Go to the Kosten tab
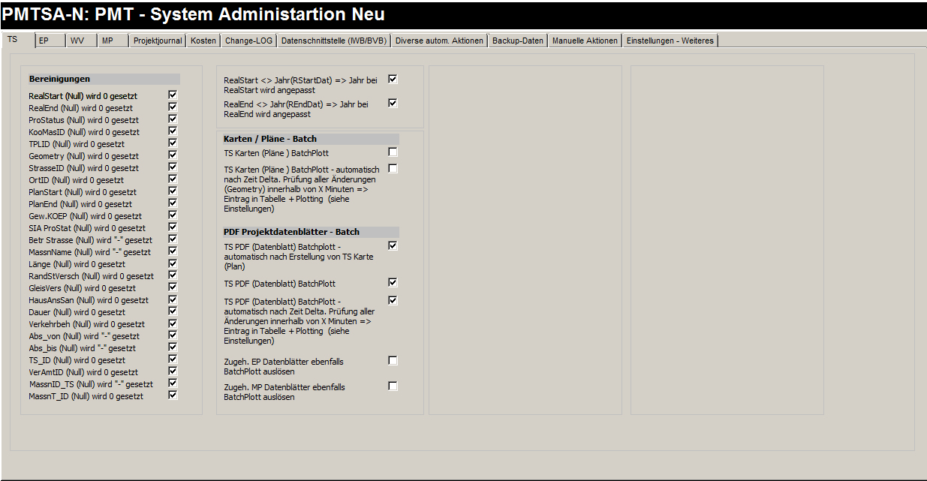The width and height of the screenshot is (927, 481). point(203,41)
